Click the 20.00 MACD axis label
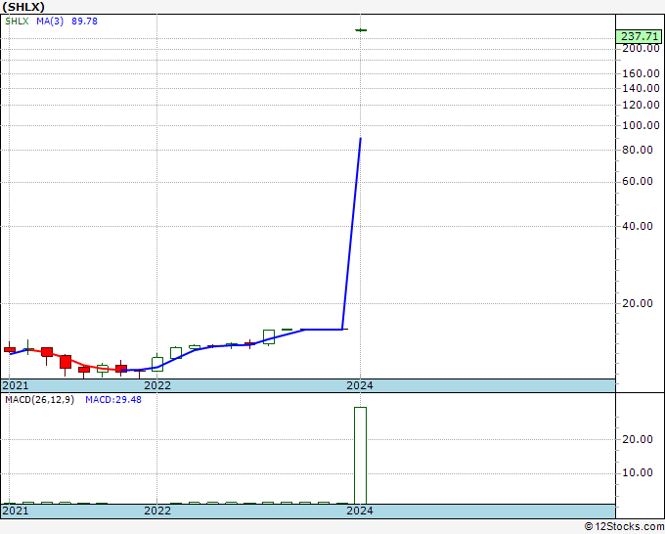 [638, 439]
